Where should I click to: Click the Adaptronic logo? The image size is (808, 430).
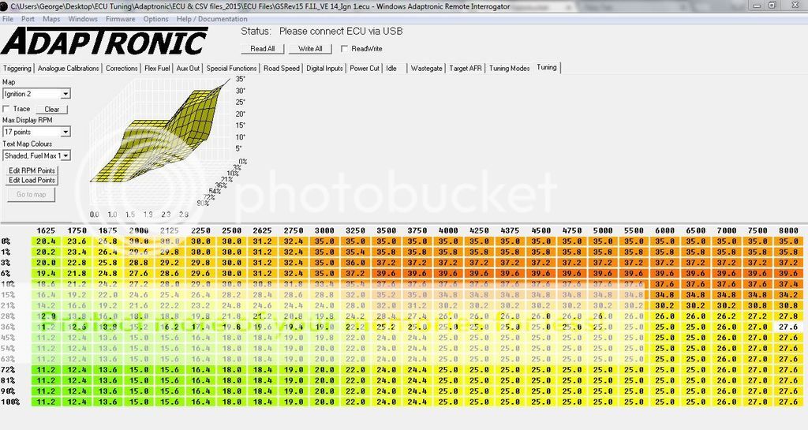[x=105, y=42]
